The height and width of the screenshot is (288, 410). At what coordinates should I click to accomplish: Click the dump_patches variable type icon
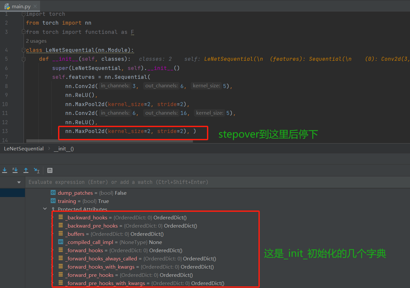coord(53,193)
